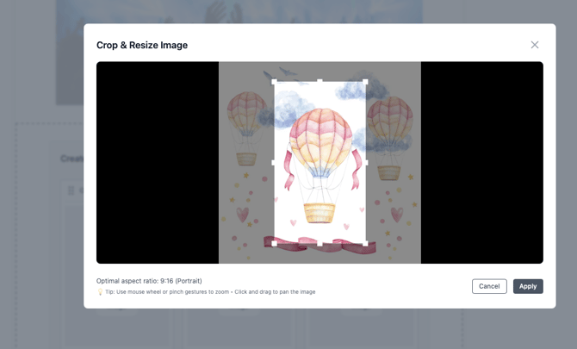Click the optimal aspect ratio 9:16 text
The height and width of the screenshot is (349, 577).
point(149,281)
